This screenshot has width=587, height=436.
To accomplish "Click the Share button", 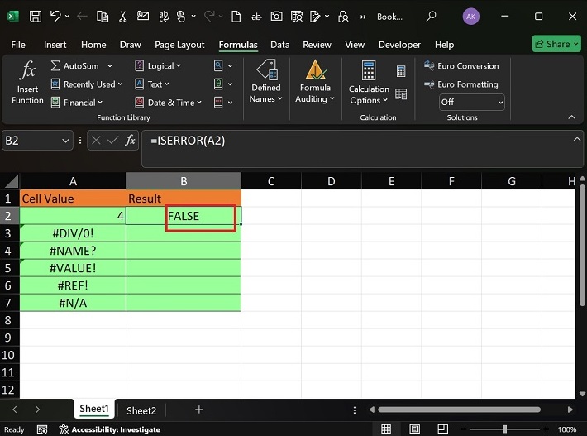I will coord(557,44).
